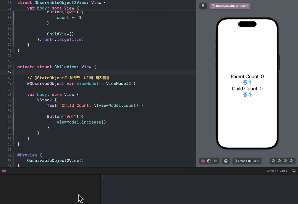Viewport: 298px width, 204px height.
Task: Click "@ObservedObject var viewModel" declaration line
Action: (x=81, y=83)
